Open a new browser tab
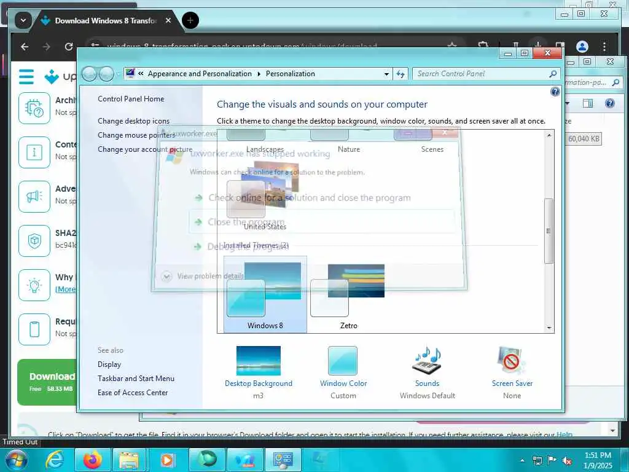The width and height of the screenshot is (629, 472). click(190, 20)
